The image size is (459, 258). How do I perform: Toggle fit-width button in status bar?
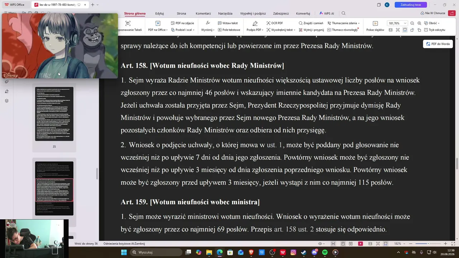point(385,244)
